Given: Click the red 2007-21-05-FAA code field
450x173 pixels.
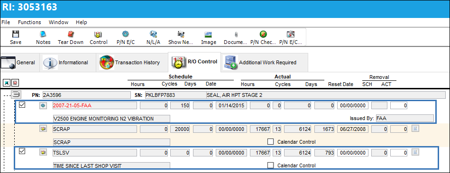Looking at the screenshot, I should [x=95, y=105].
